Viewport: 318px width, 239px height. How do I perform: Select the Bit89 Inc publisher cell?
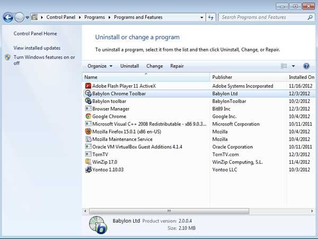[221, 109]
